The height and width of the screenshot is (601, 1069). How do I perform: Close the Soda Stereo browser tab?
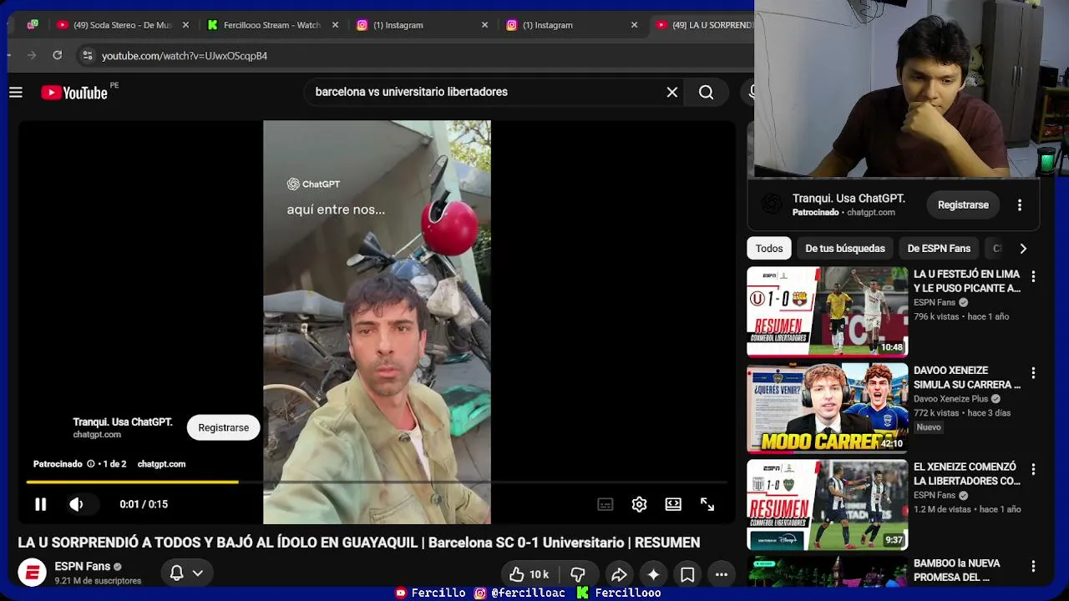[185, 25]
